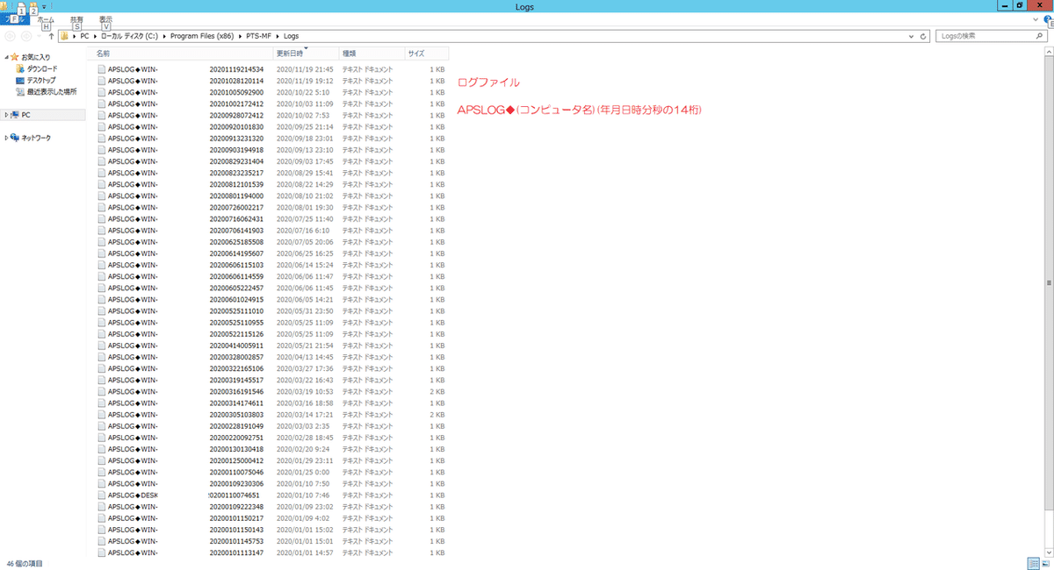Select file icon of log 20200525111010
Viewport: 1054px width, 570px height.
point(102,310)
